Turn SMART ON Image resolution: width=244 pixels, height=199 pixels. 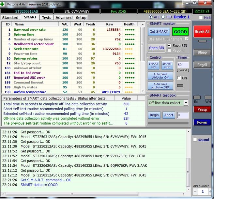pyautogui.click(x=153, y=65)
